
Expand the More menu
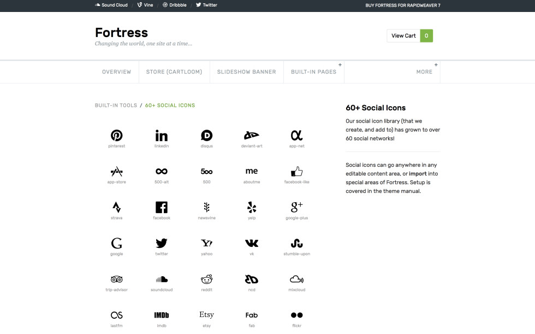click(424, 72)
